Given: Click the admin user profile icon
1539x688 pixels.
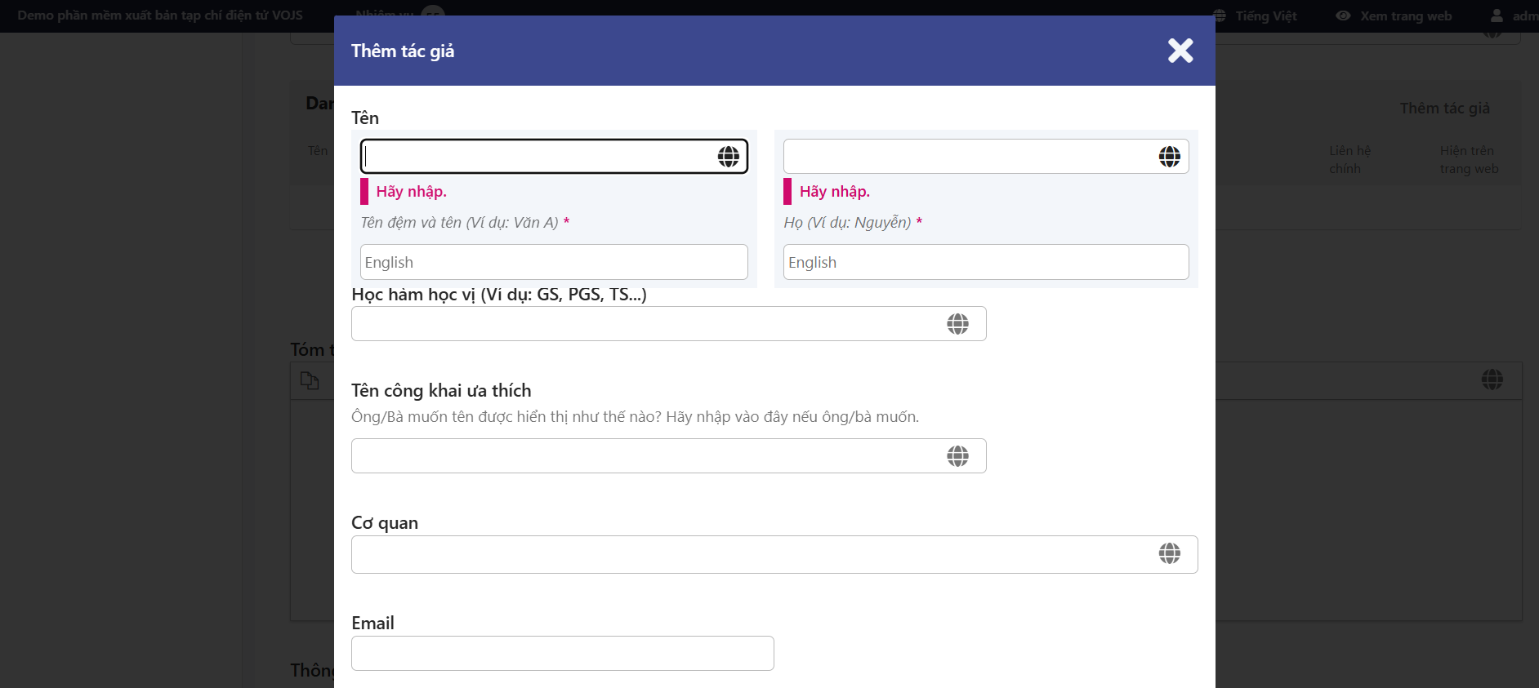Looking at the screenshot, I should 1497,16.
